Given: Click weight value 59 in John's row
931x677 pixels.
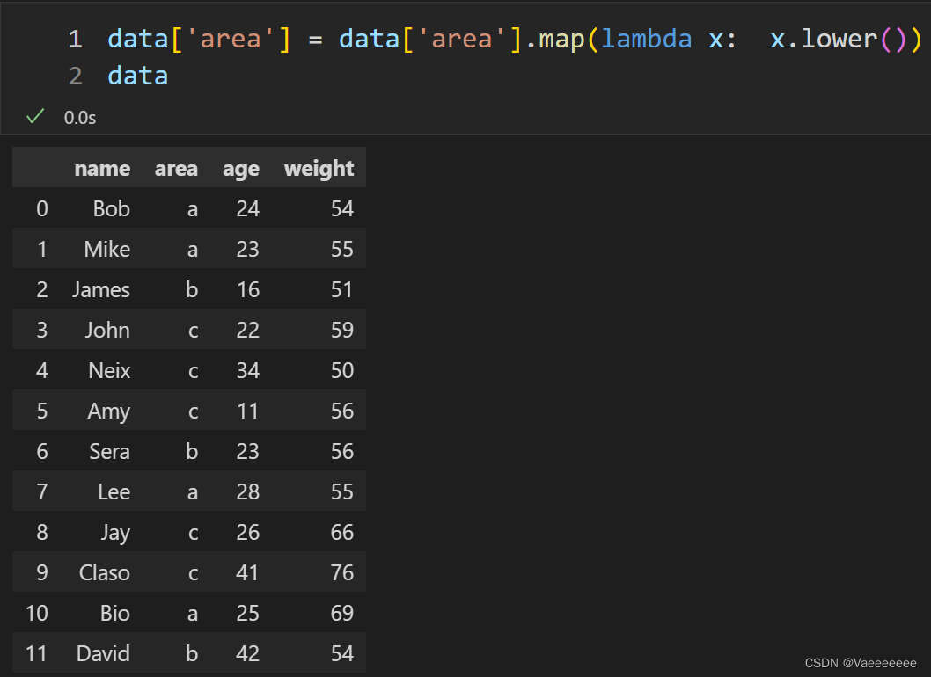Looking at the screenshot, I should click(x=342, y=330).
